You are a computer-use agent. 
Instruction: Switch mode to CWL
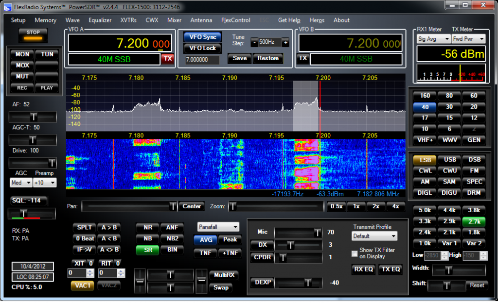tap(425, 171)
